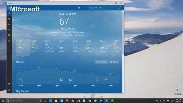
Task: Open OneNote from the taskbar
Action: (79, 101)
